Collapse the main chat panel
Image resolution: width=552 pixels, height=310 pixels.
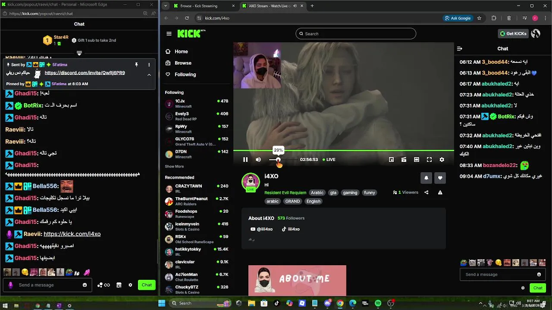pos(460,49)
